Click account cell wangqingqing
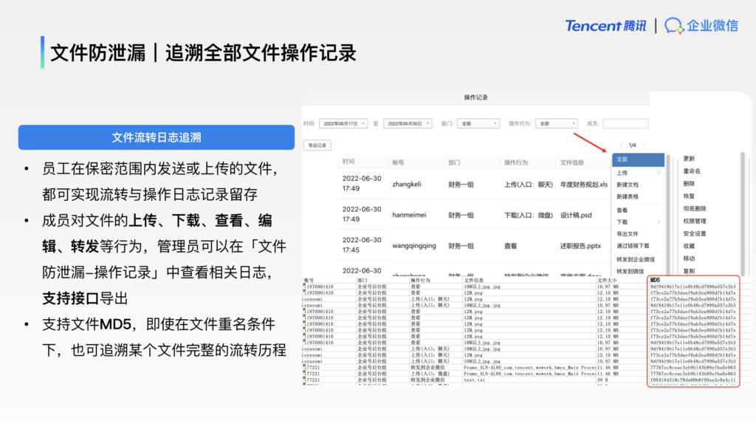 [x=413, y=246]
